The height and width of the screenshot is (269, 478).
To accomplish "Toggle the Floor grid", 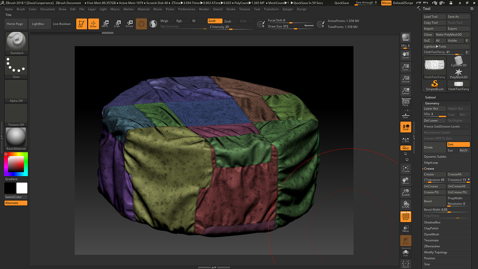I will pyautogui.click(x=406, y=115).
